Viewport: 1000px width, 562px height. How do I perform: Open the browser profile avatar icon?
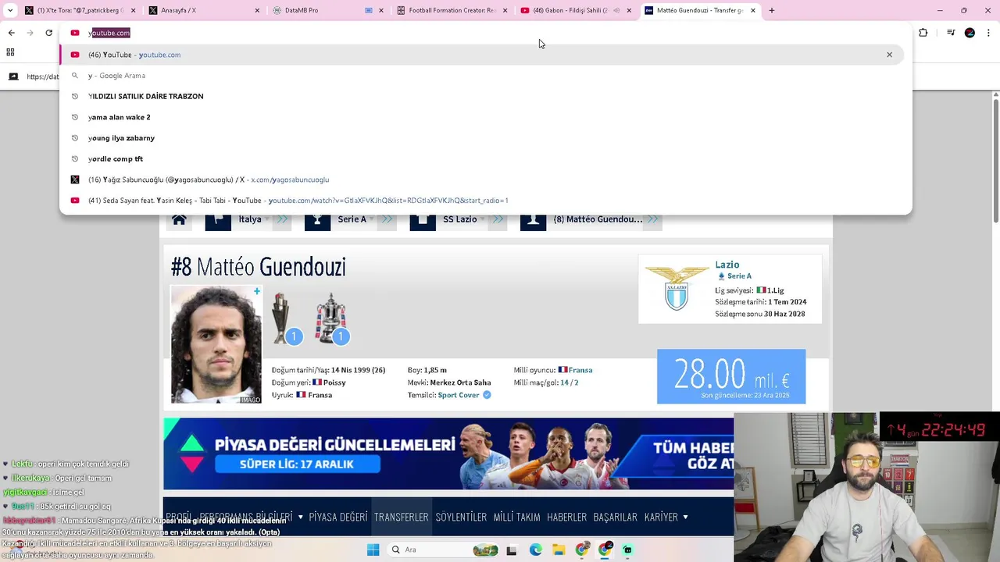[970, 33]
